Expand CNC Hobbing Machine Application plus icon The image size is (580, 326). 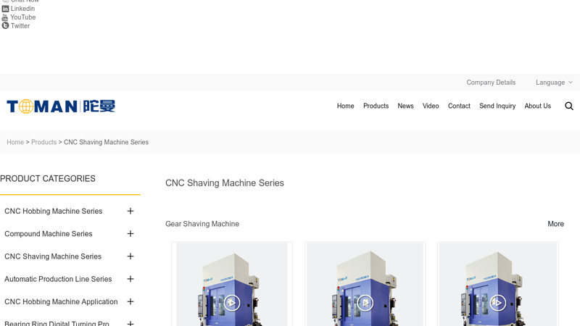130,301
